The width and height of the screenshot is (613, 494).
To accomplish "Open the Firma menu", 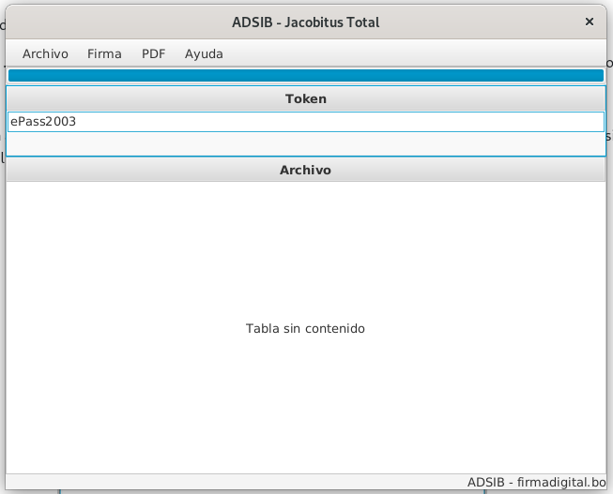I will coord(104,53).
